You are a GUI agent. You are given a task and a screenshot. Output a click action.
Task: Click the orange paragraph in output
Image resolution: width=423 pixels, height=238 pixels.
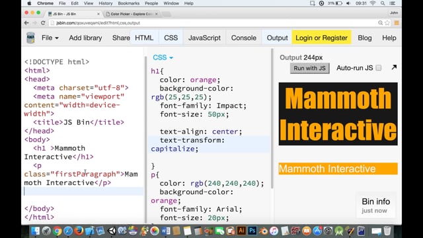(x=338, y=169)
